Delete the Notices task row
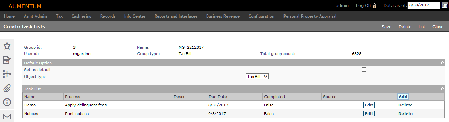 click(406, 114)
